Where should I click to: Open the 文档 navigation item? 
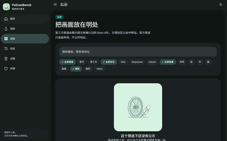click(25, 59)
